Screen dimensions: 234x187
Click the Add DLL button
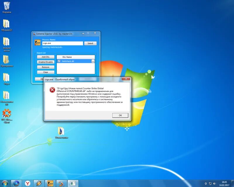[x=46, y=57]
